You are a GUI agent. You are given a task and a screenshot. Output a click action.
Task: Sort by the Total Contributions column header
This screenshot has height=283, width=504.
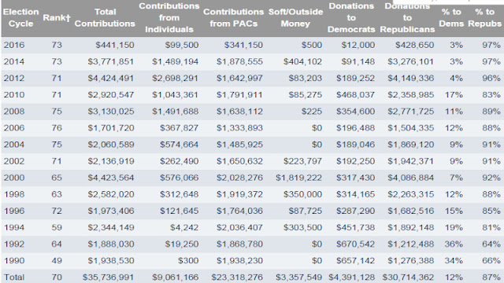105,17
